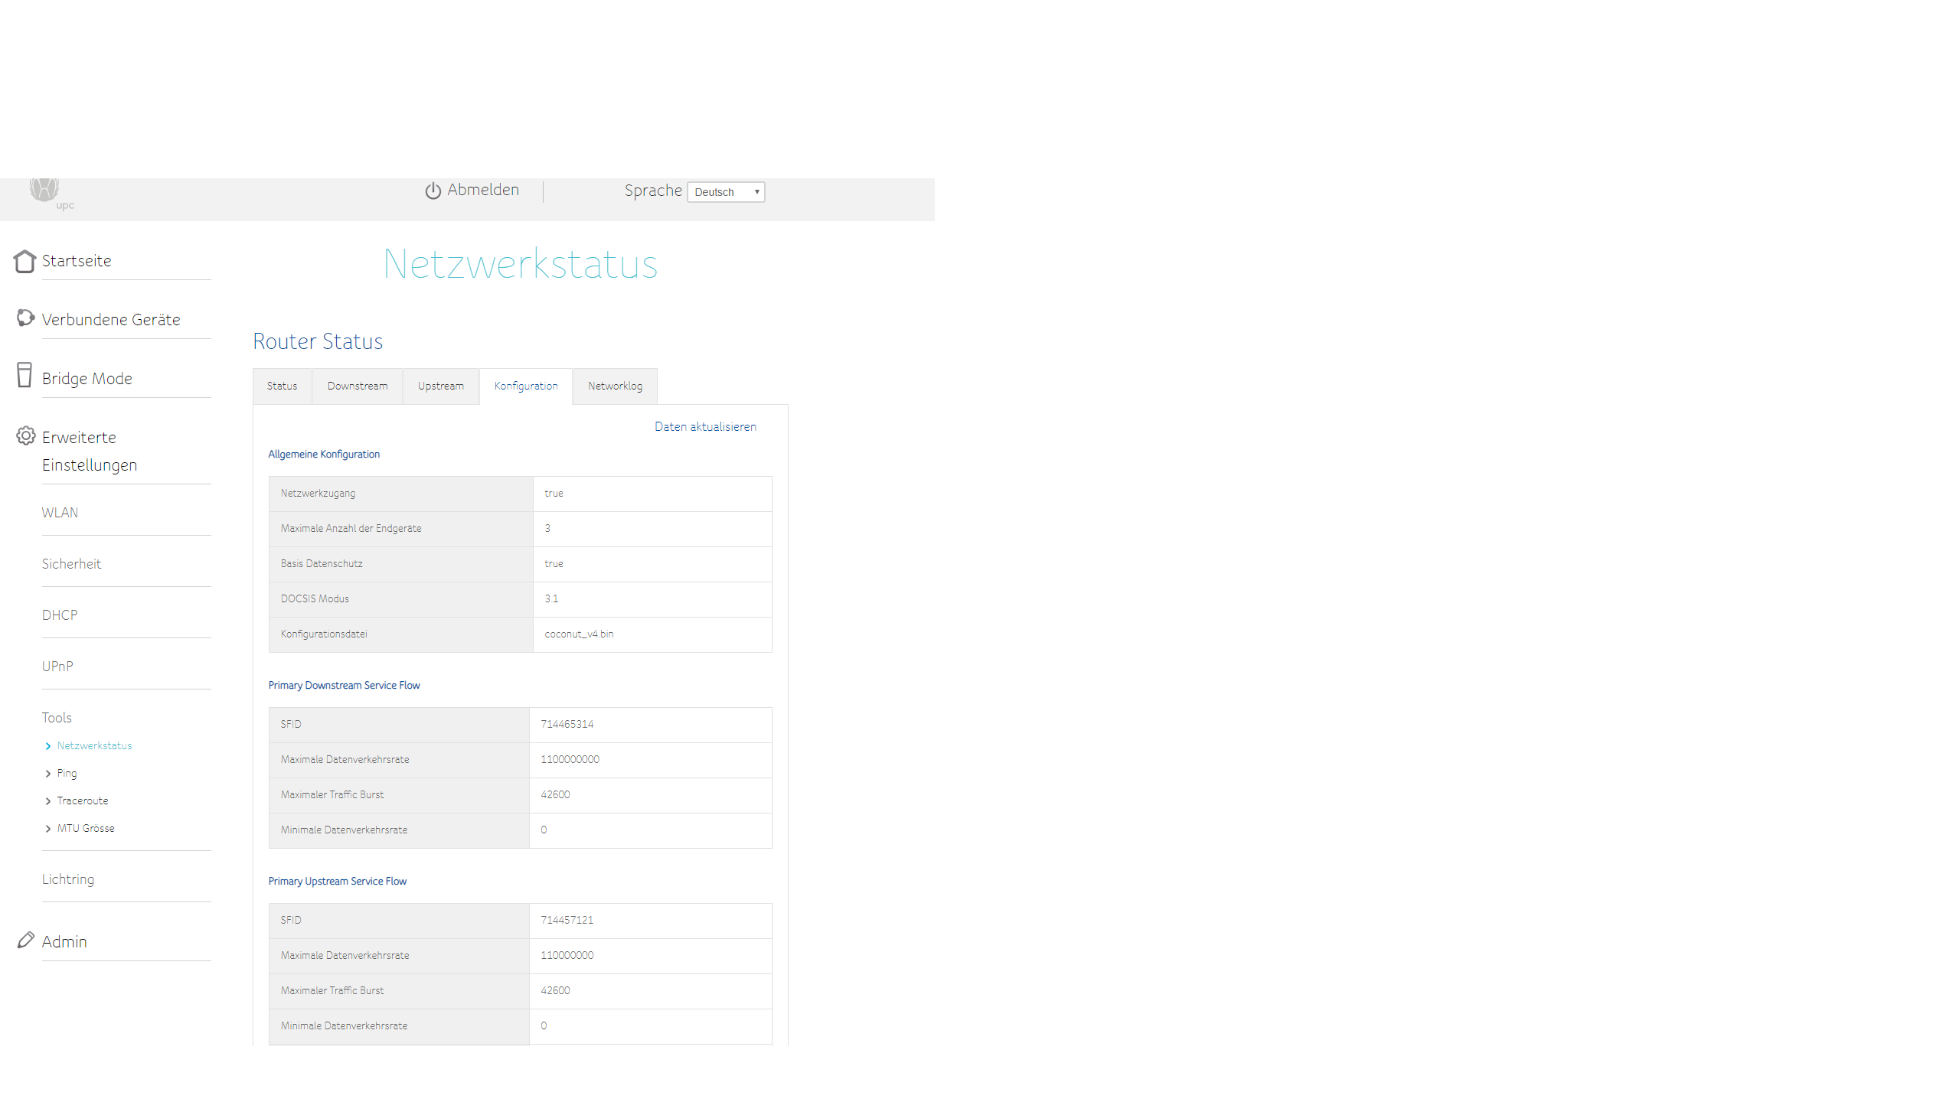Click the Abmelden power icon
This screenshot has width=1960, height=1102.
(x=433, y=191)
